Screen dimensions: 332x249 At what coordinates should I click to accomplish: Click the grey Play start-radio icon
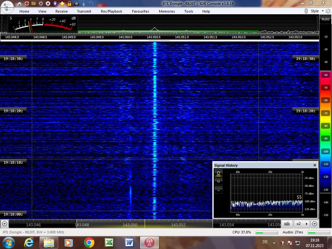(41, 4)
